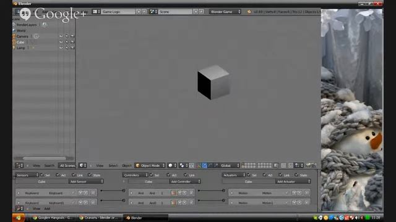Toggle the Actuators Act checkbox
The image size is (396, 222).
[265, 175]
